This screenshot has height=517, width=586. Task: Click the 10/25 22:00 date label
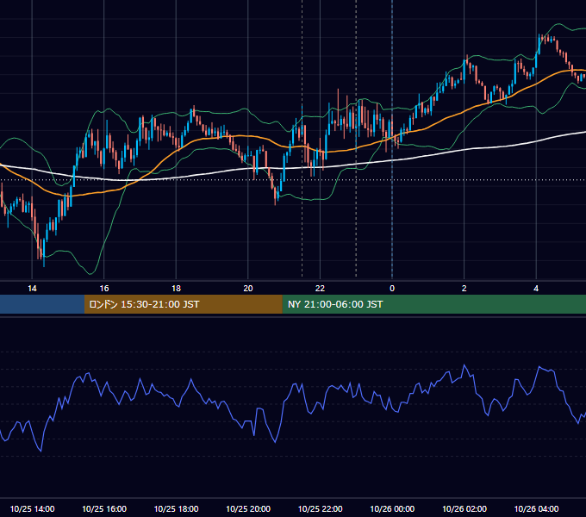click(320, 508)
